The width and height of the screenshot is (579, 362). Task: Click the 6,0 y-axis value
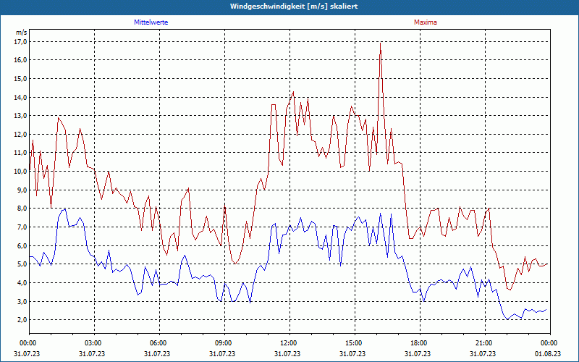[22, 245]
